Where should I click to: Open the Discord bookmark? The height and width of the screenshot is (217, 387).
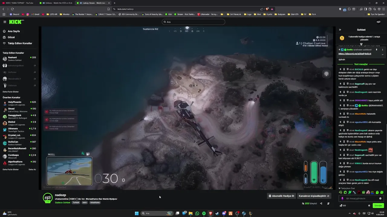coord(14,14)
